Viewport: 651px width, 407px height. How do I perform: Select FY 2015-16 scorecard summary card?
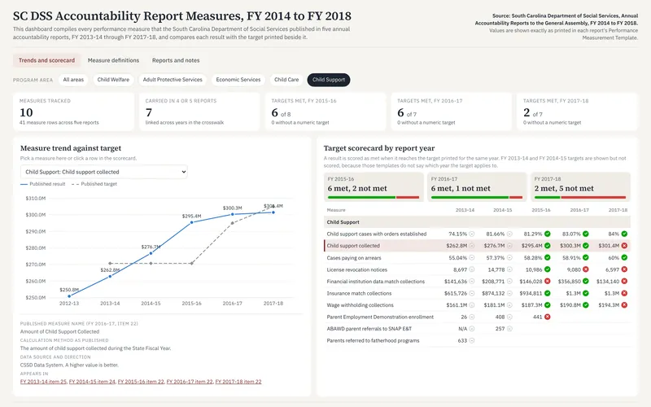[374, 187]
